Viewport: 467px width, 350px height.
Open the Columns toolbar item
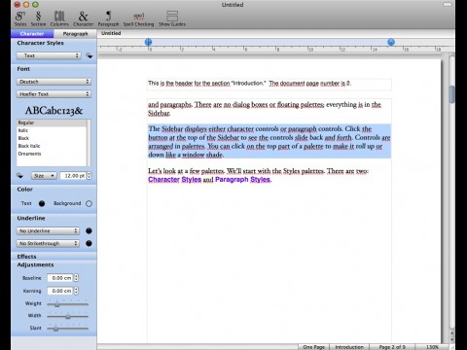point(59,18)
